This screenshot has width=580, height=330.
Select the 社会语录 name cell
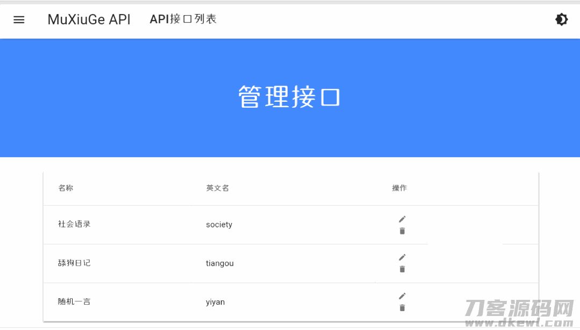(x=74, y=224)
